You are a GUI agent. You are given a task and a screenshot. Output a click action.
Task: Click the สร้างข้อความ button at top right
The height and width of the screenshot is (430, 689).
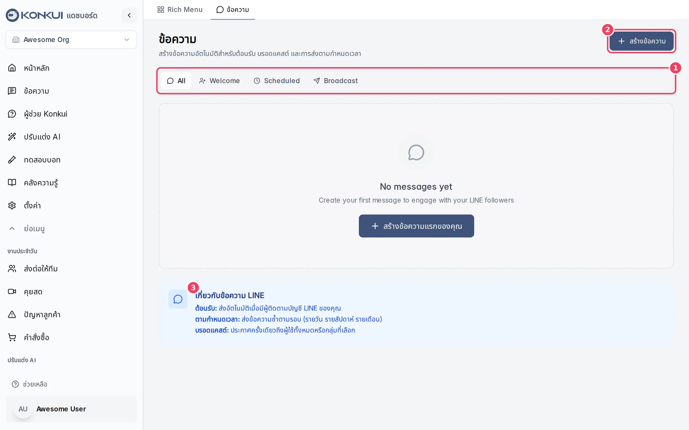point(642,41)
